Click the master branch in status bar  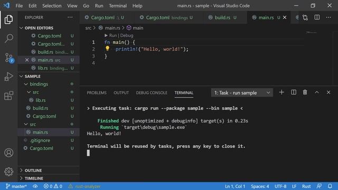click(16, 186)
